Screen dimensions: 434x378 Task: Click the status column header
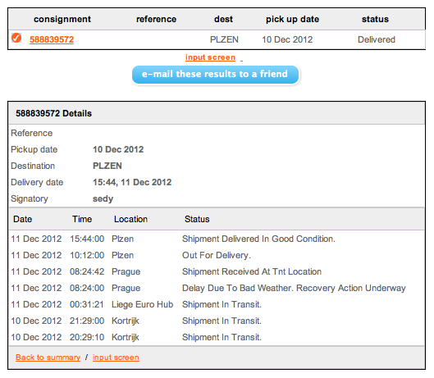(x=375, y=19)
